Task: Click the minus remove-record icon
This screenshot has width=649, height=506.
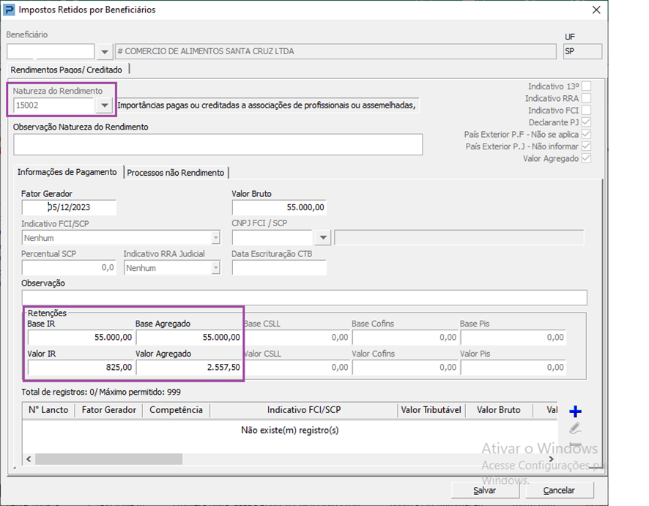Action: [575, 444]
